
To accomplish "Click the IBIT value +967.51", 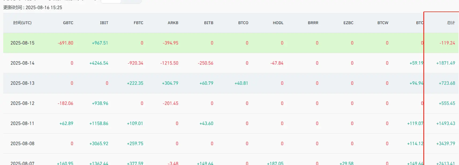I will (x=100, y=43).
